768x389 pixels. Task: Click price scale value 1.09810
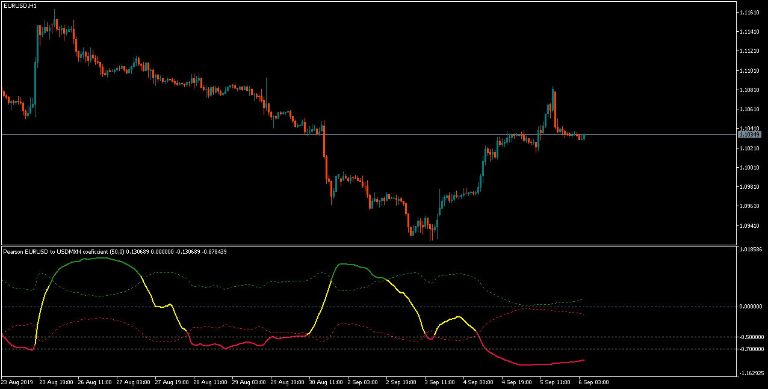[750, 186]
